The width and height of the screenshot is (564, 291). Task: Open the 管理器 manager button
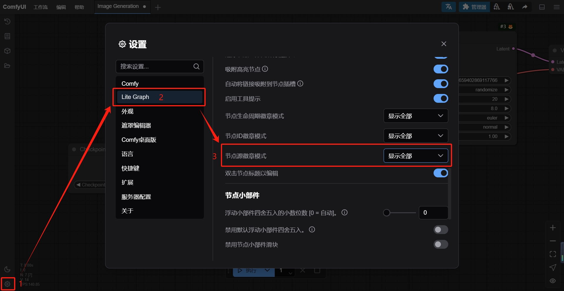point(474,7)
